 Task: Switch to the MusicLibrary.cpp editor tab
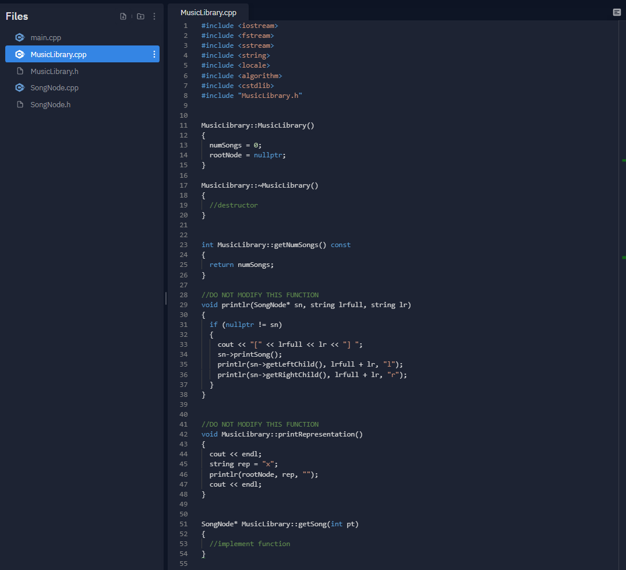[x=208, y=12]
